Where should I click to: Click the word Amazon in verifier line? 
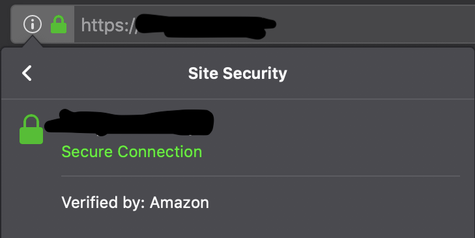(x=179, y=203)
